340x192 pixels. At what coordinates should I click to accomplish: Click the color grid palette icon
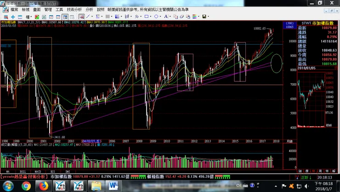tap(194, 17)
